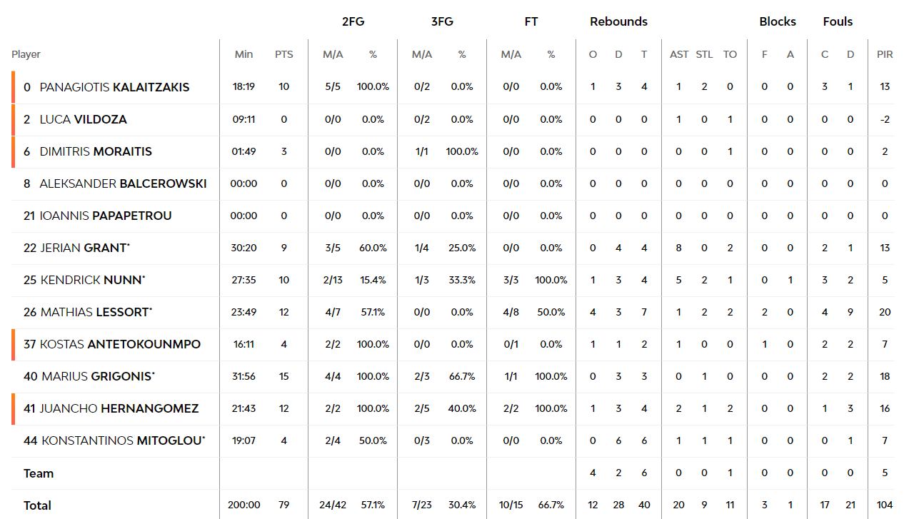Screen dimensions: 904x519
Task: Click the orange marker beside Kalaitzakis
Action: click(x=13, y=87)
